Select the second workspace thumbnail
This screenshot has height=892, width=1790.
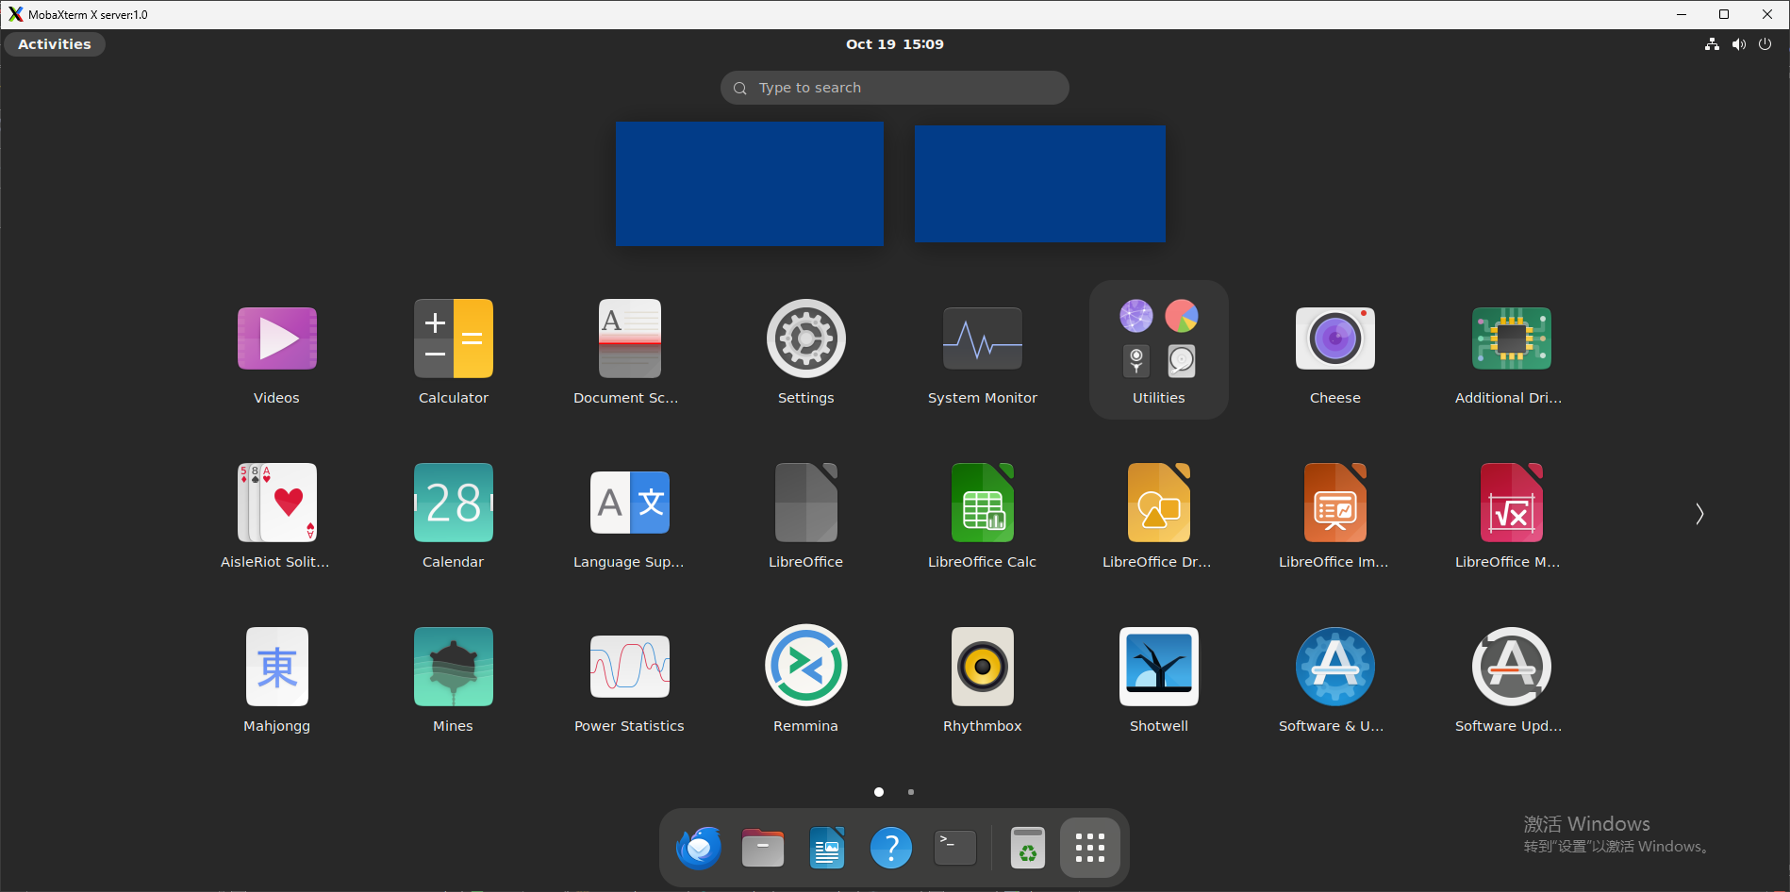coord(1040,184)
